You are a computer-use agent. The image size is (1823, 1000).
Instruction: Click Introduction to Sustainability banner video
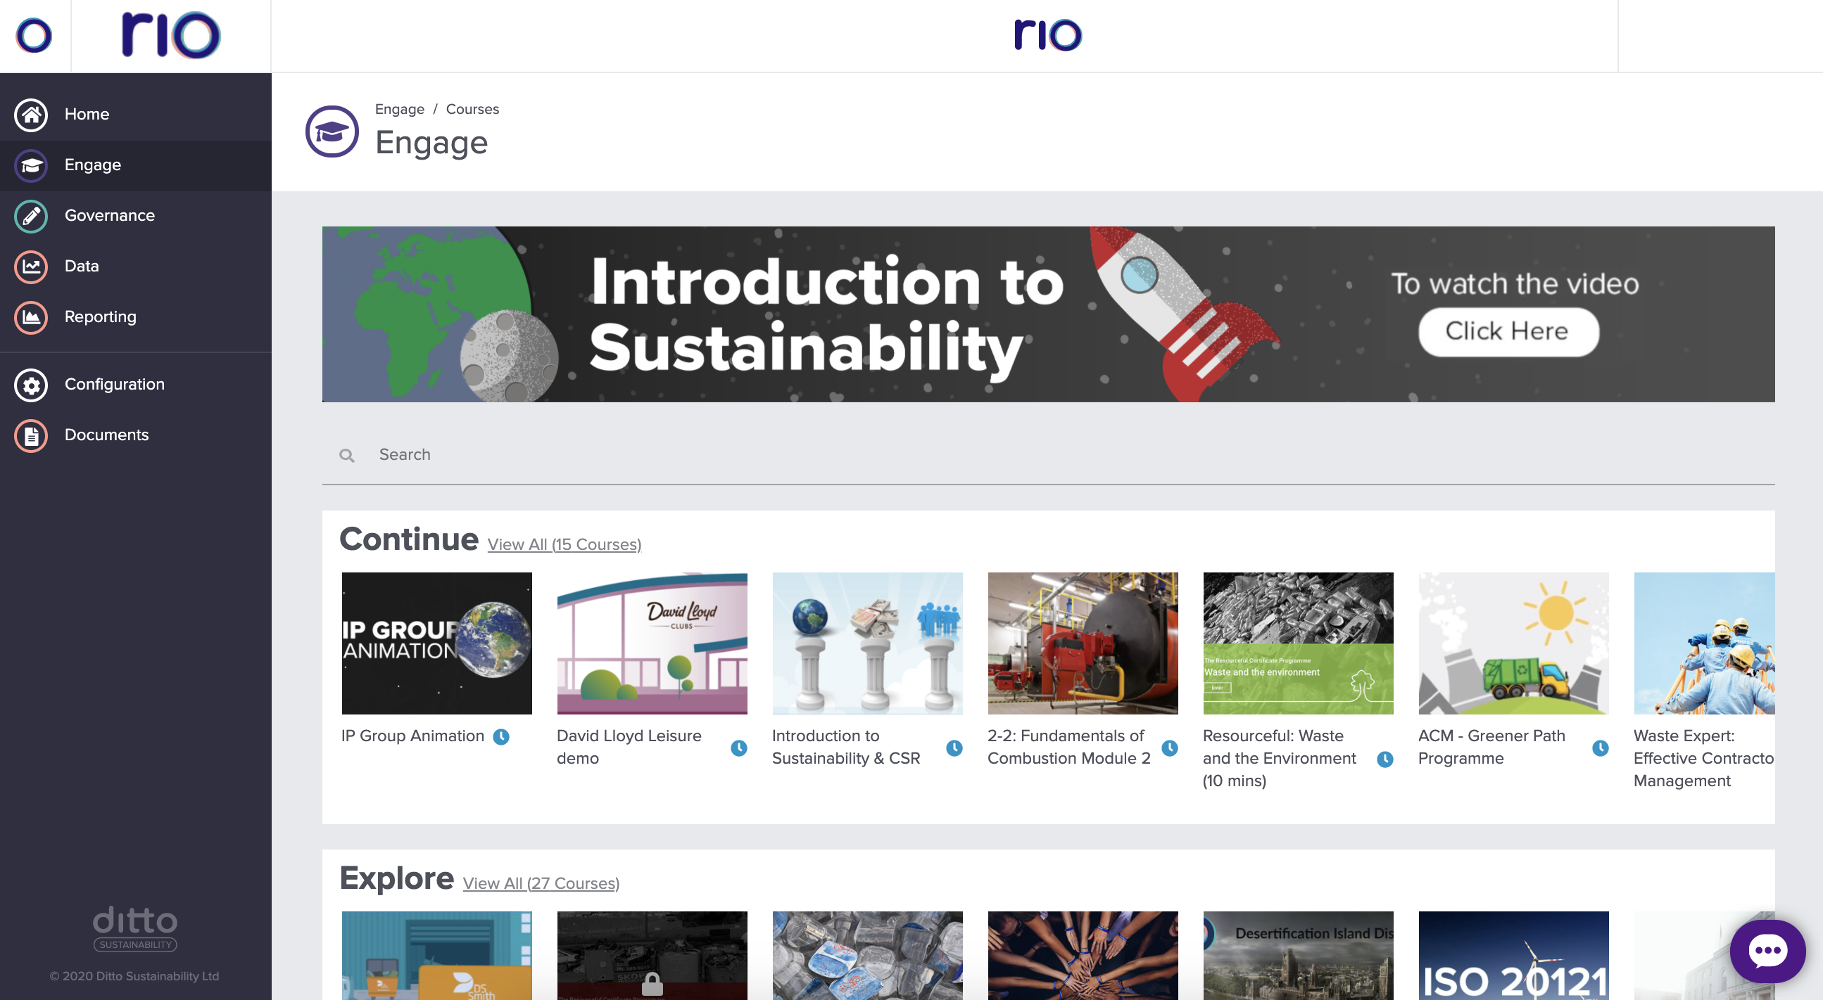[x=1508, y=330]
